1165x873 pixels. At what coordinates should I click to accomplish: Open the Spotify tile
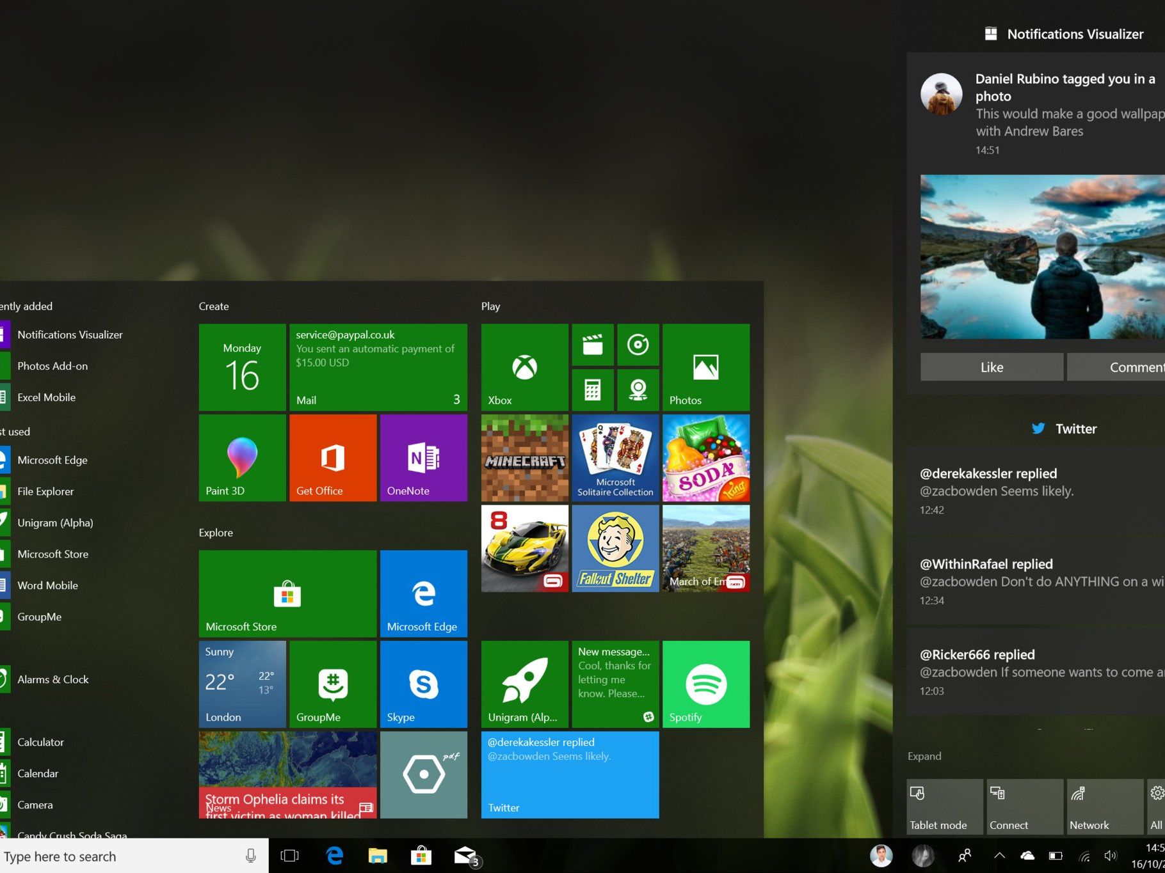(x=706, y=684)
